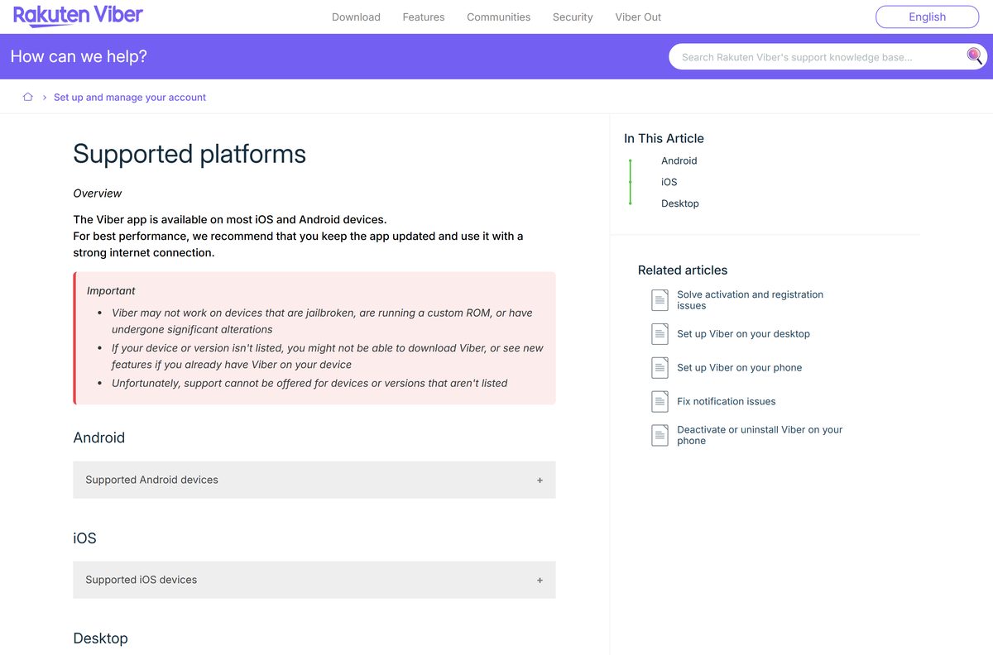Click document icon beside Set up Viber on desktop
Image resolution: width=993 pixels, height=655 pixels.
[x=660, y=334]
